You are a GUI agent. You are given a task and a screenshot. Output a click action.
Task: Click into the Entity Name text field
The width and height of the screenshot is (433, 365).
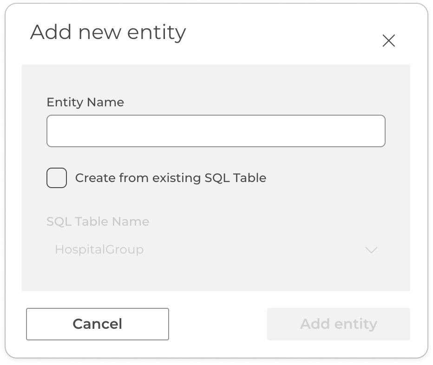216,131
